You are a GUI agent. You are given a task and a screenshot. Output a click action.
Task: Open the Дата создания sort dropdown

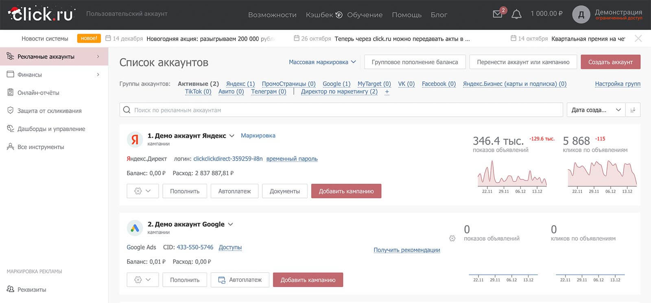click(596, 110)
